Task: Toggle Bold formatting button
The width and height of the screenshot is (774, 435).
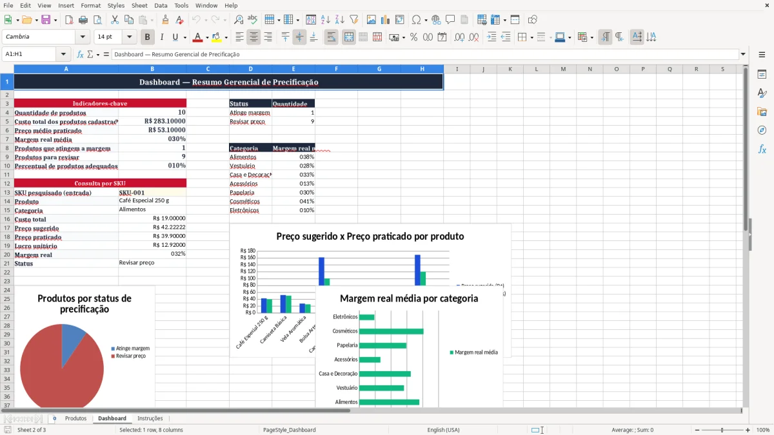Action: point(148,37)
